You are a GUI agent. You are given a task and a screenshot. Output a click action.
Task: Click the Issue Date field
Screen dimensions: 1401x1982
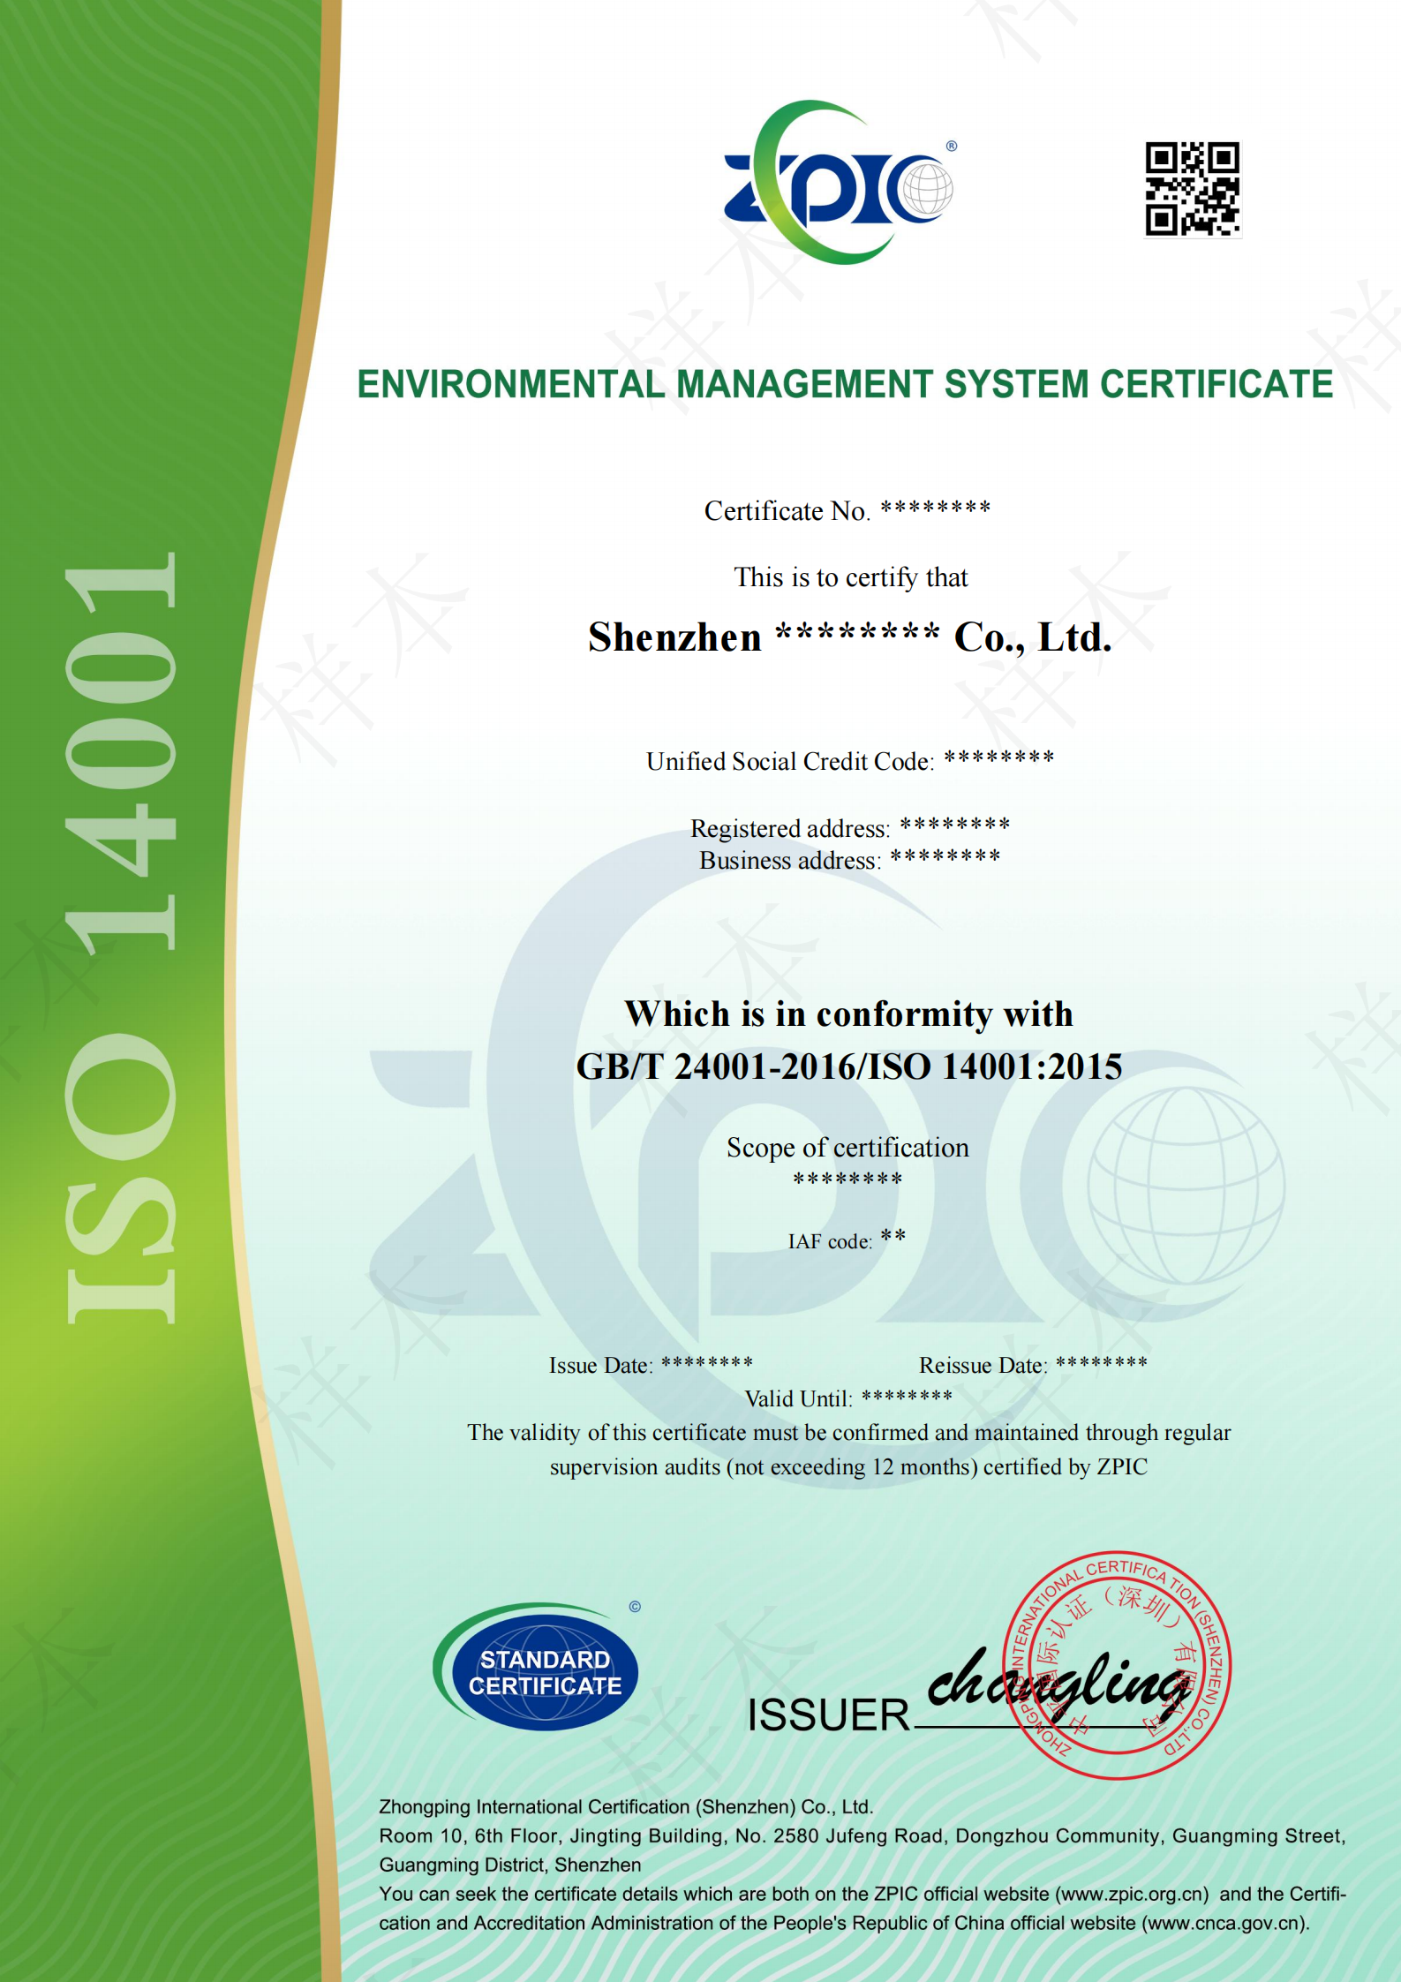651,1365
